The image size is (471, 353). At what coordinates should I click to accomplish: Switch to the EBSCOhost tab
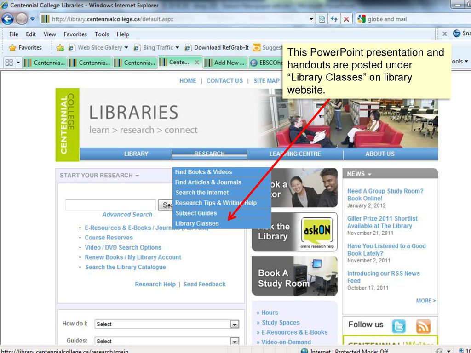pyautogui.click(x=266, y=63)
